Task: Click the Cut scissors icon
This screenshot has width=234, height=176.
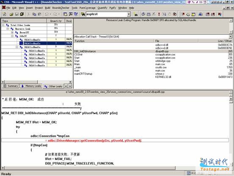Action: pyautogui.click(x=28, y=14)
